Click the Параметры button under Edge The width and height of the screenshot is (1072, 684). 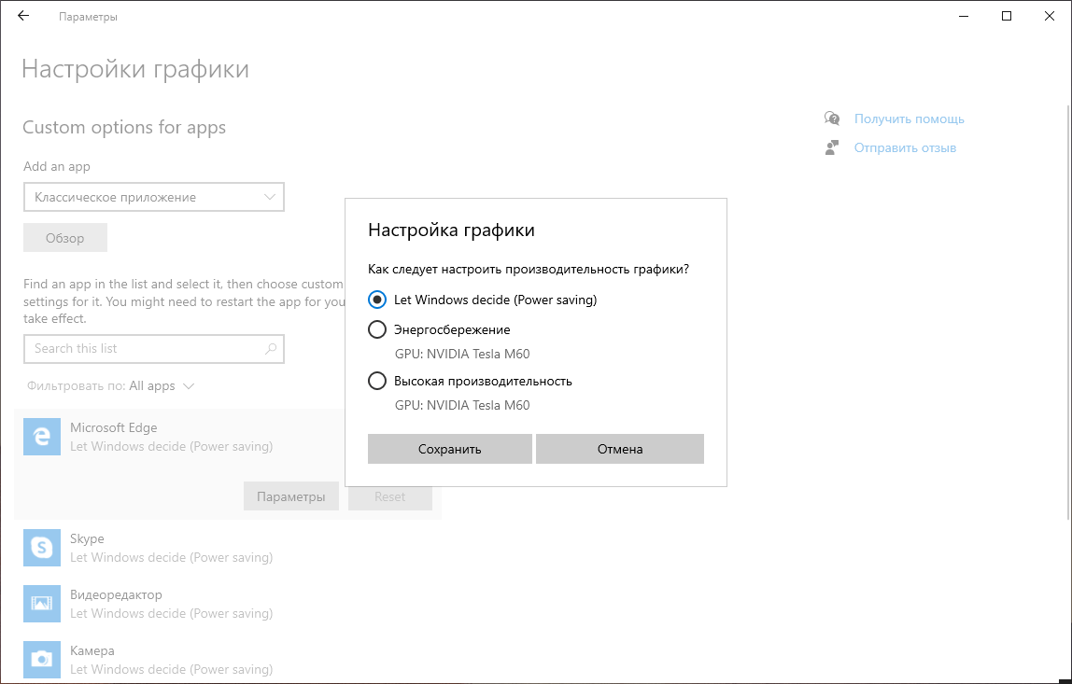(x=291, y=496)
